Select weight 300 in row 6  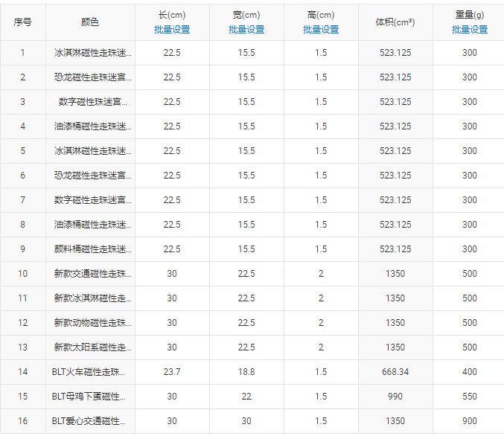click(x=470, y=176)
